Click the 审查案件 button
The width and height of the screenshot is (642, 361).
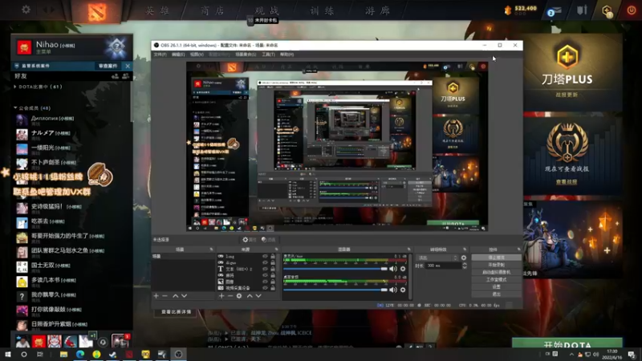(x=108, y=66)
